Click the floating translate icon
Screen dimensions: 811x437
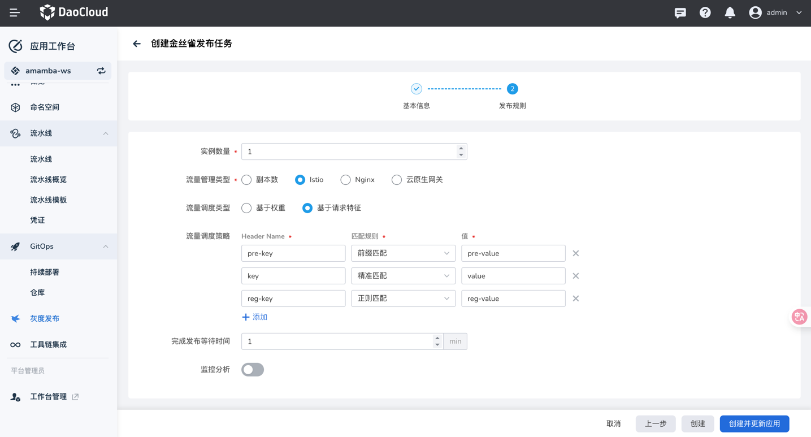pos(799,317)
